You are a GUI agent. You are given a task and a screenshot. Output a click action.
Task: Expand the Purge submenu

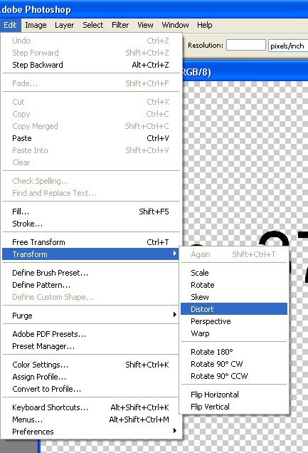[92, 316]
